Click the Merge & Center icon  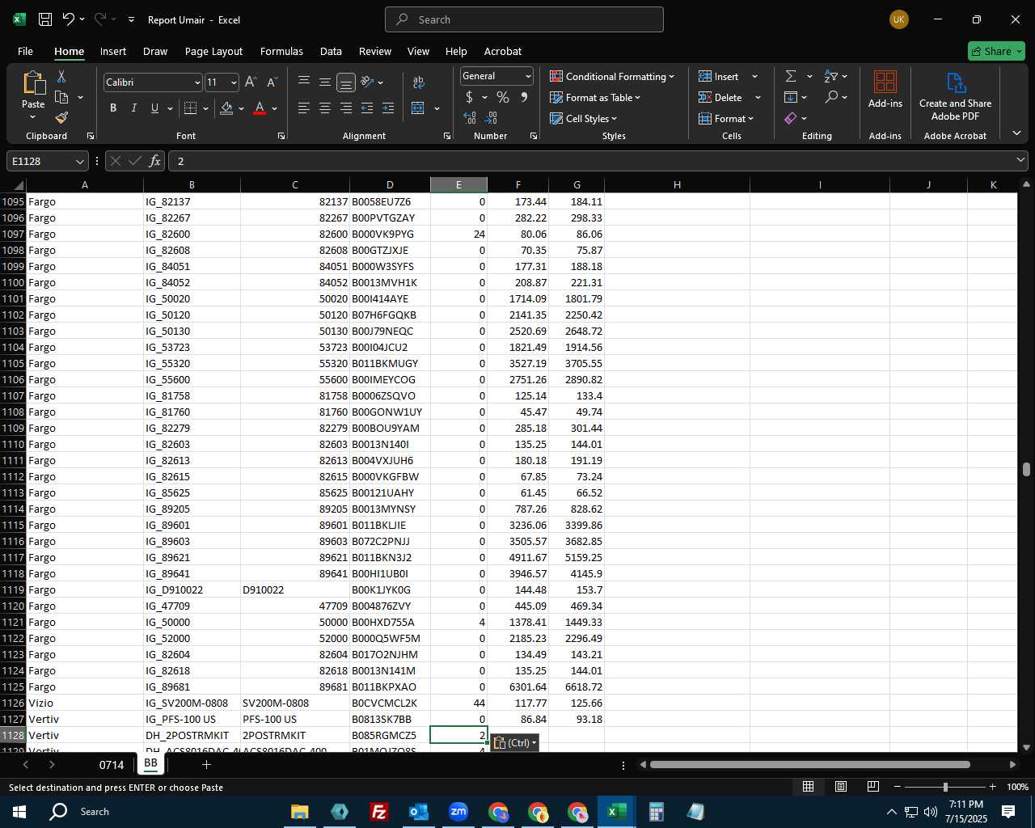[x=418, y=108]
